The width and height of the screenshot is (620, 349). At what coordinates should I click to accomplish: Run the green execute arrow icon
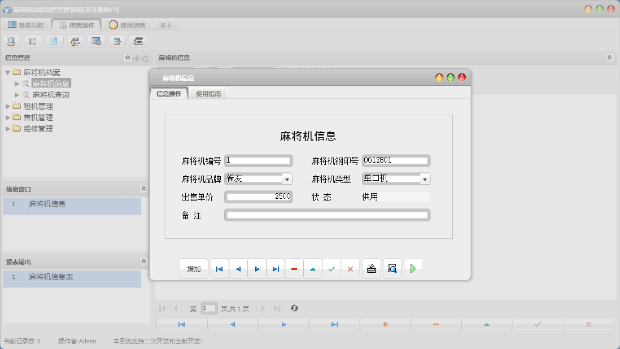click(413, 268)
